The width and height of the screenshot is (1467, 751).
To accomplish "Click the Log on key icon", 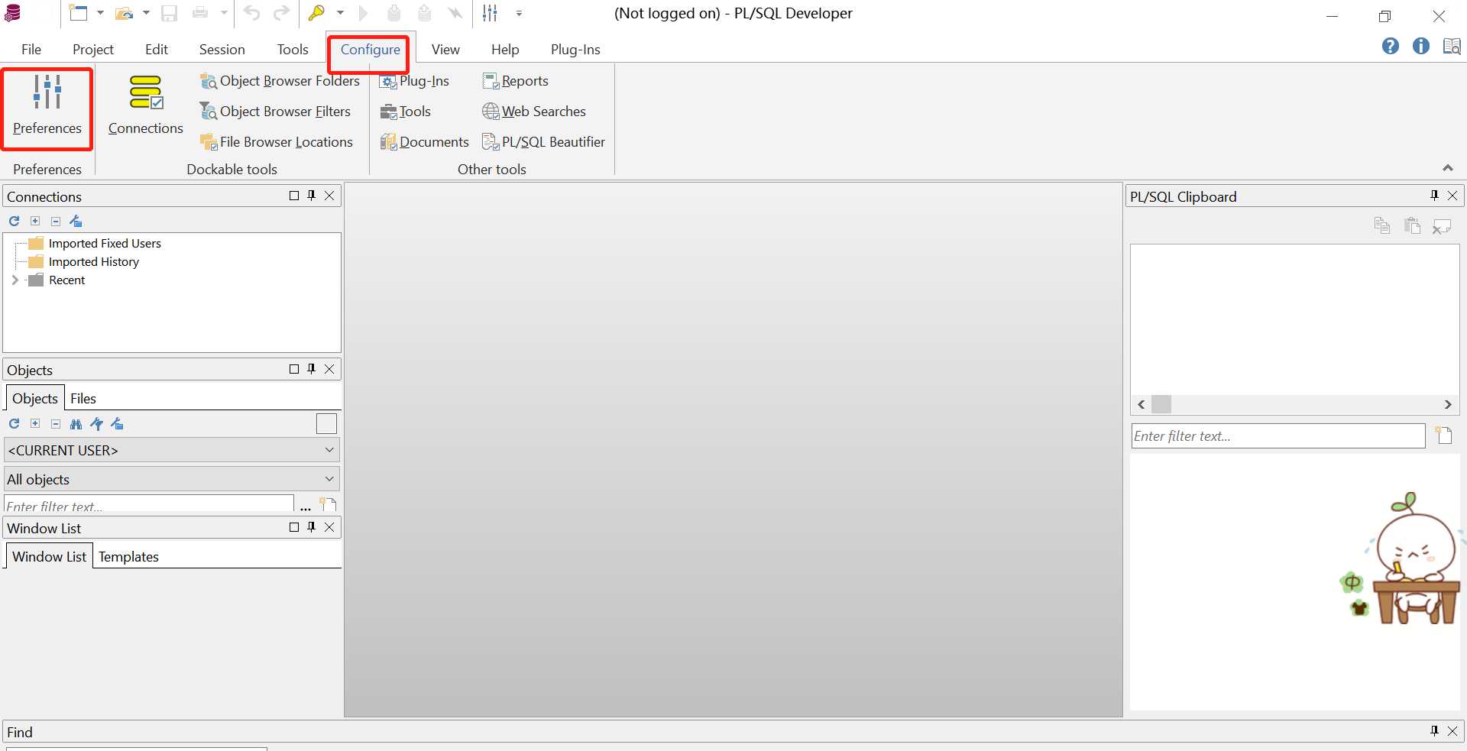I will tap(316, 13).
